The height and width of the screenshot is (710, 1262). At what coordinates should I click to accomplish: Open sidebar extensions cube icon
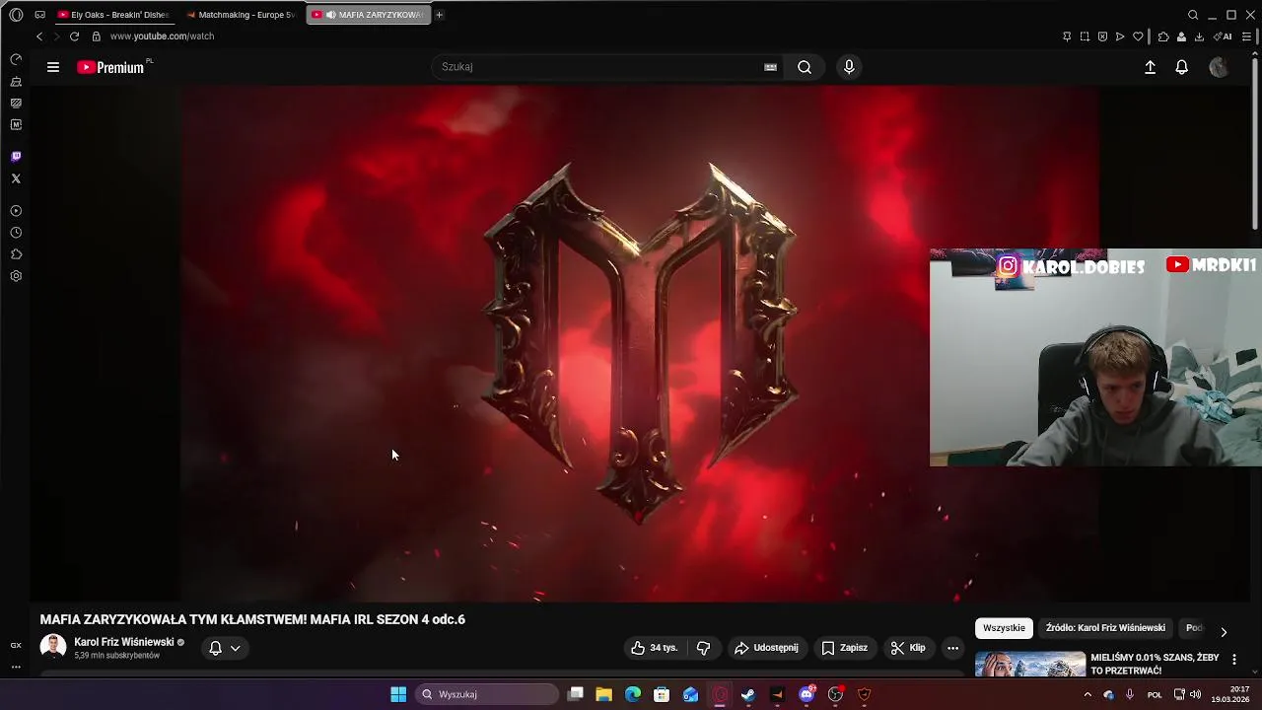point(16,254)
